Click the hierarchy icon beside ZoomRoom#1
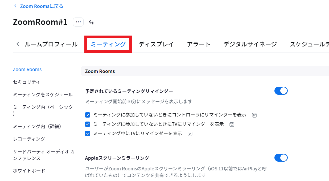Image resolution: width=329 pixels, height=181 pixels. pyautogui.click(x=91, y=22)
